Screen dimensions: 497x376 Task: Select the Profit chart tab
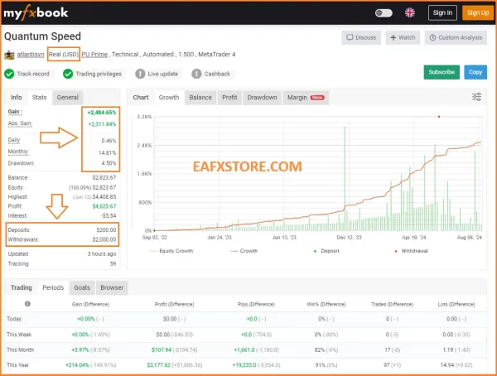pyautogui.click(x=229, y=98)
